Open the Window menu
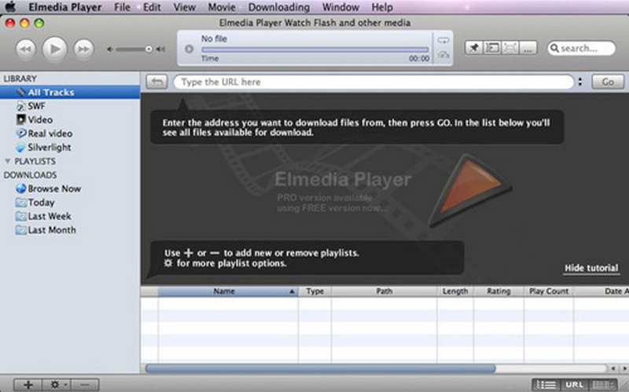 [340, 7]
